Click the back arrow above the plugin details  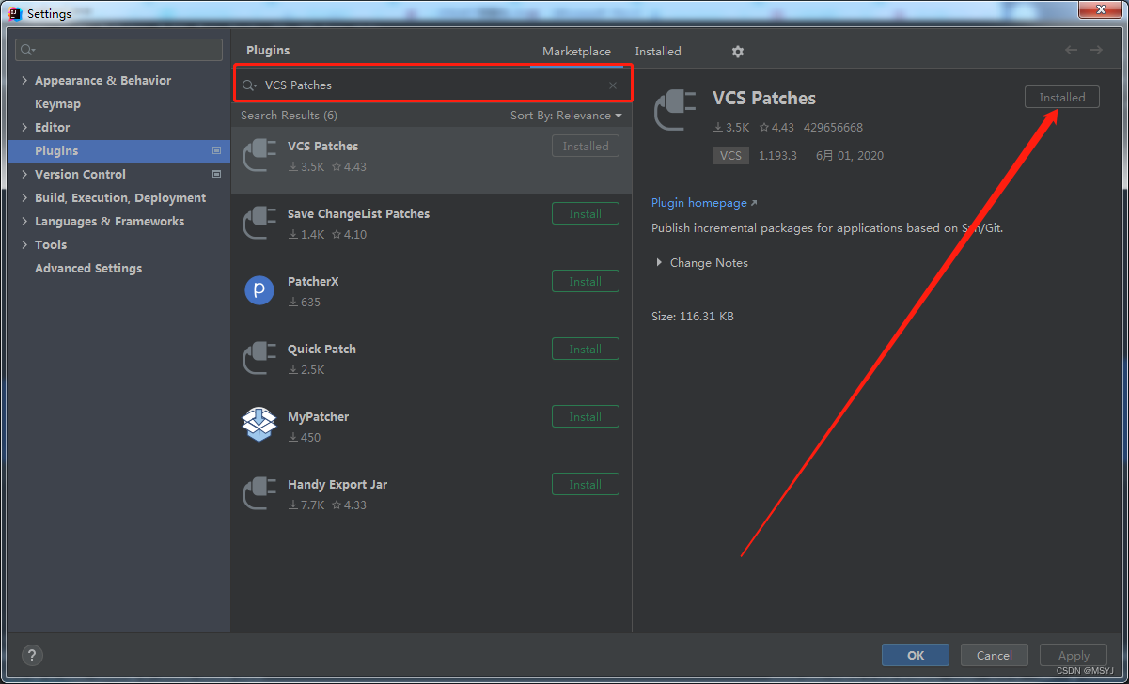[1071, 51]
